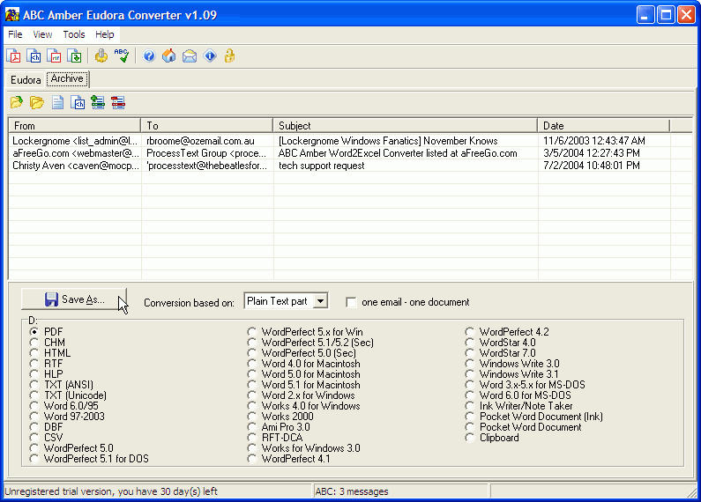Screen dimensions: 701x502
Task: Open the Conversion based on dropdown
Action: [x=320, y=301]
